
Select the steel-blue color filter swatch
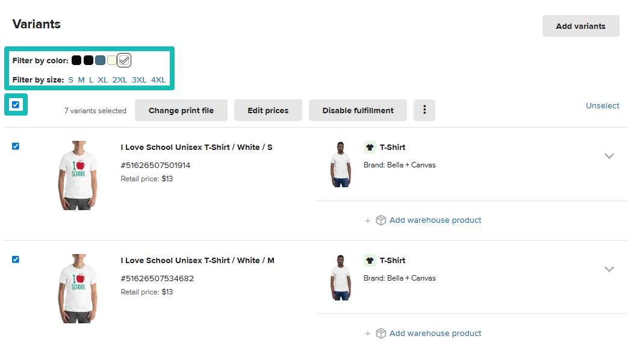[x=100, y=60]
